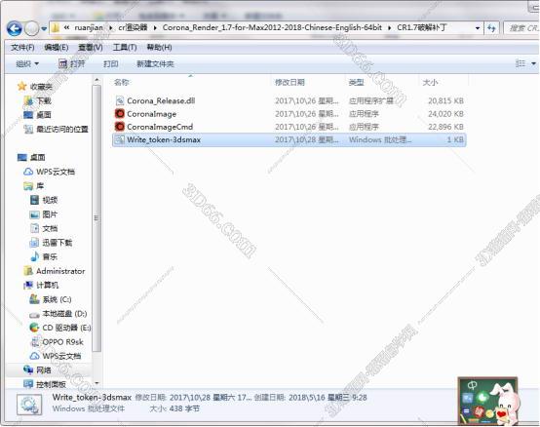Open the 查看(V) menu

click(91, 47)
